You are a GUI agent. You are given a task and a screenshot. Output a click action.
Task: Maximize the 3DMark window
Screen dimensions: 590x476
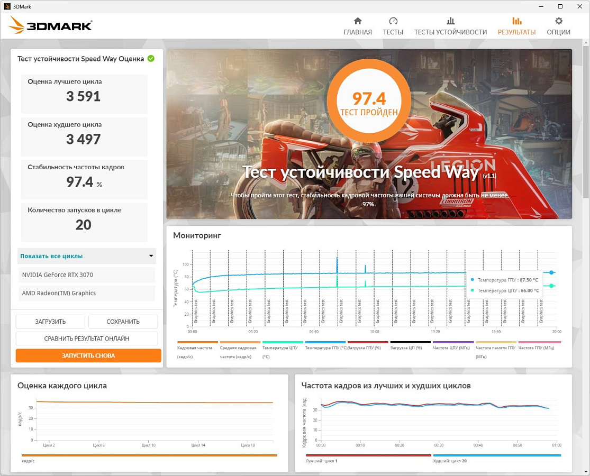click(560, 6)
